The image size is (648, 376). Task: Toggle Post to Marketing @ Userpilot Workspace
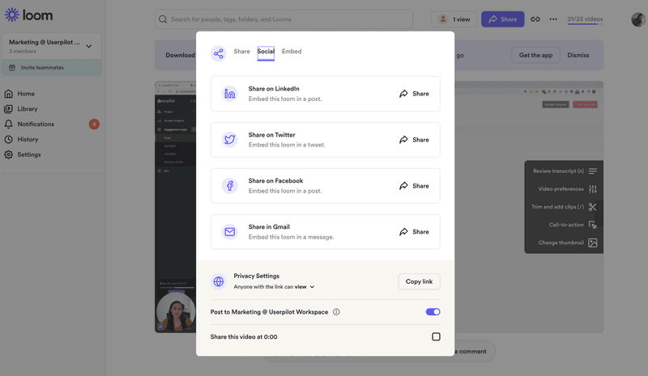pos(433,312)
